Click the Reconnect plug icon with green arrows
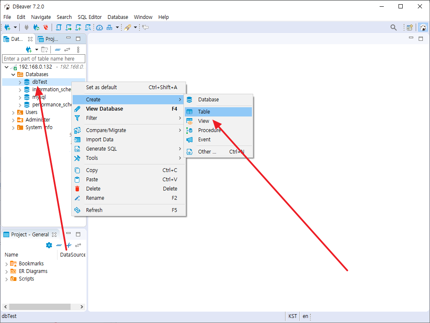 point(36,27)
